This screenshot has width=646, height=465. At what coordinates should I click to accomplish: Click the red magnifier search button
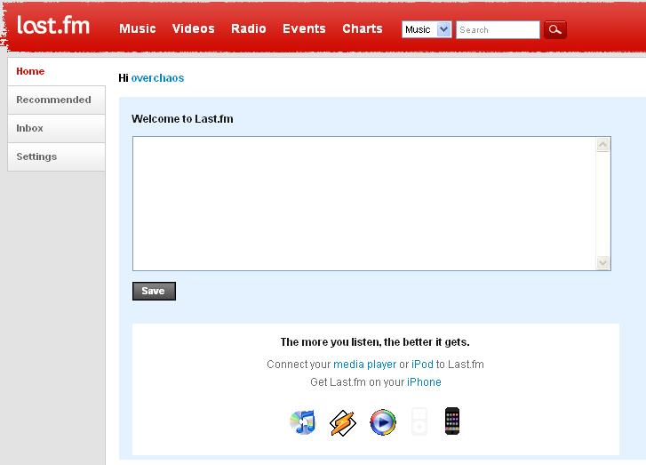tap(555, 29)
